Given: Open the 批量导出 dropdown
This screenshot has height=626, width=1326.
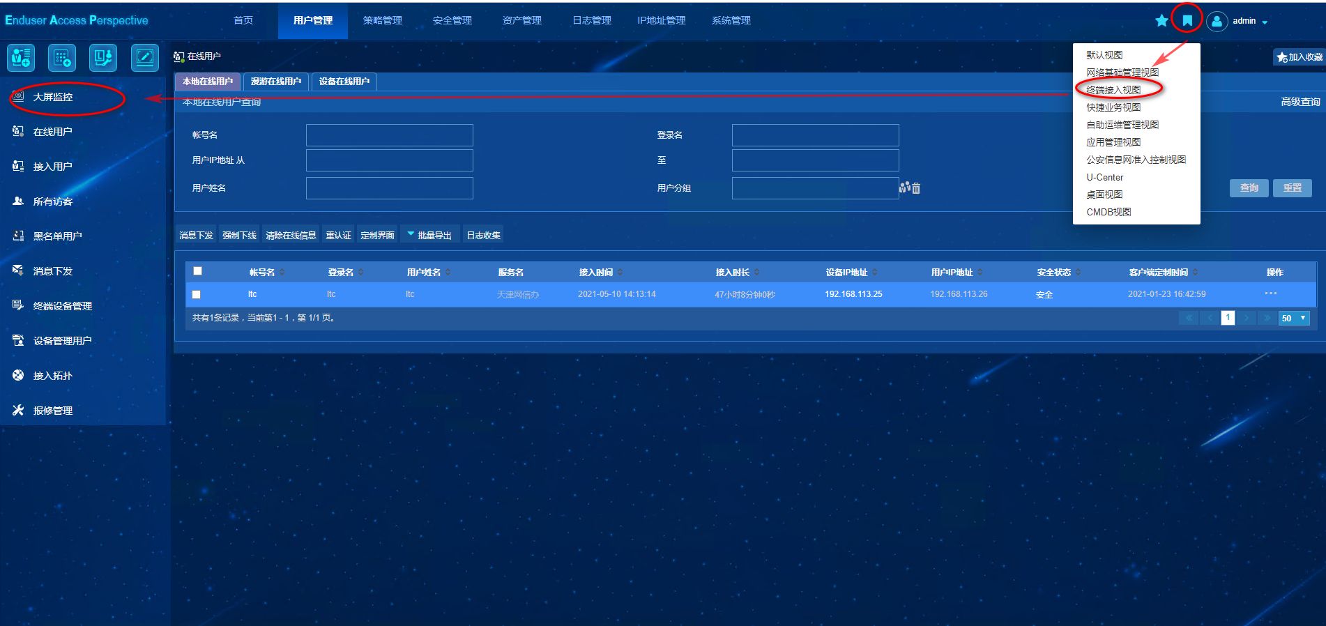Looking at the screenshot, I should click(430, 236).
